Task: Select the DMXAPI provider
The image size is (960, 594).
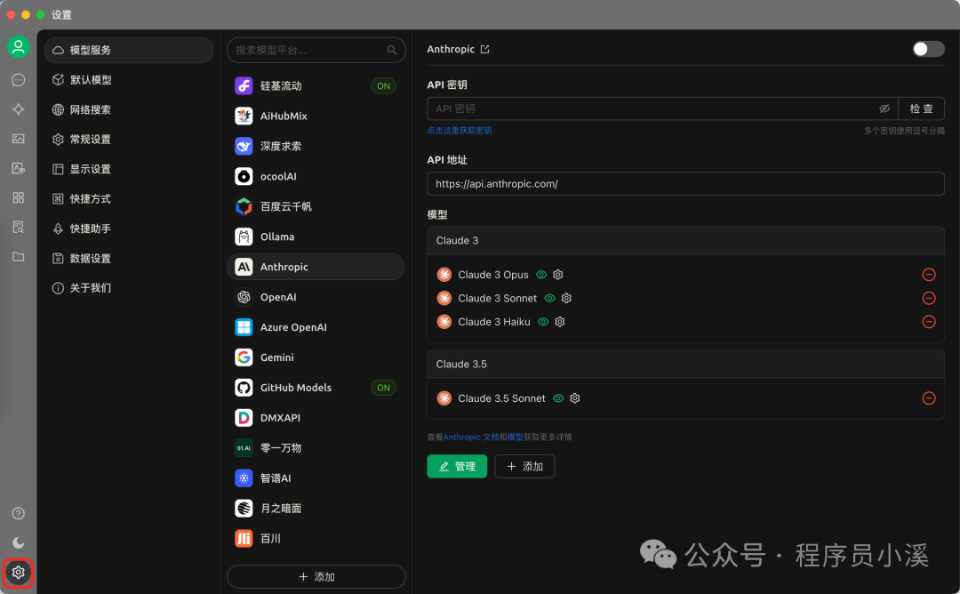Action: (316, 418)
